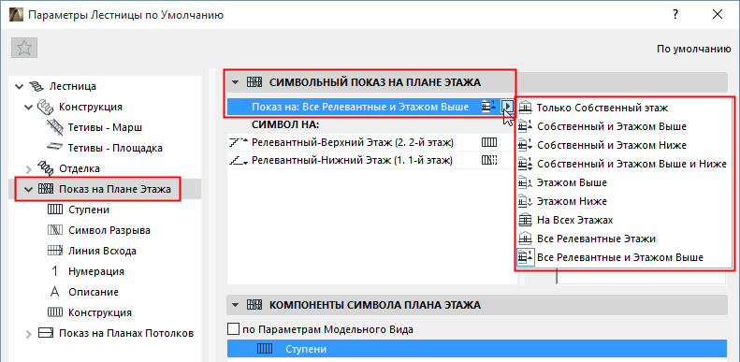The image size is (740, 362).
Task: Click the На Всех Этажах icon
Action: [525, 220]
